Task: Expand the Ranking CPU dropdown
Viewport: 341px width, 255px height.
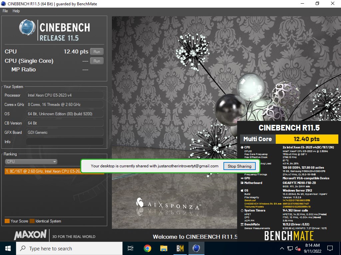Action: (31, 162)
